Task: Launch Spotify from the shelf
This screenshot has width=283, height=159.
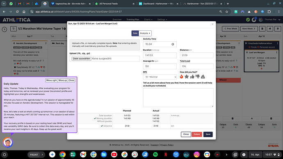Action: click(x=155, y=154)
